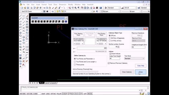Open the Text Style dropdown in dialog
This screenshot has height=95, width=169.
134,59
